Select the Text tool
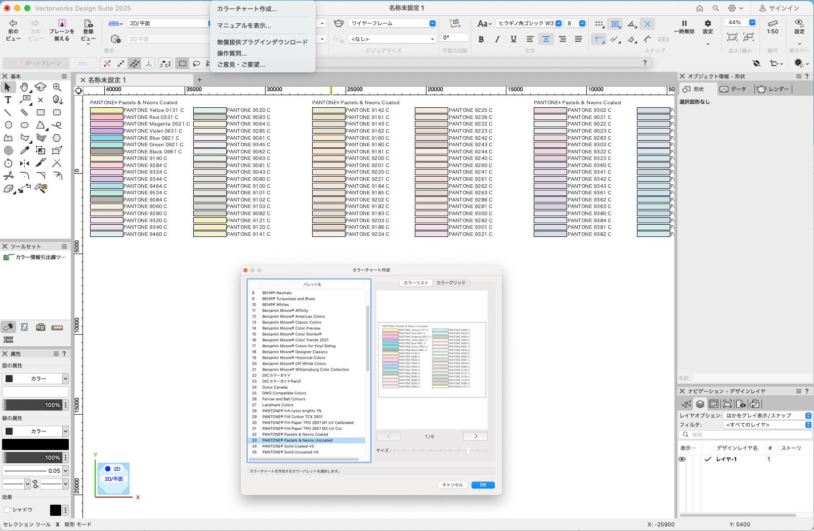 (8, 100)
